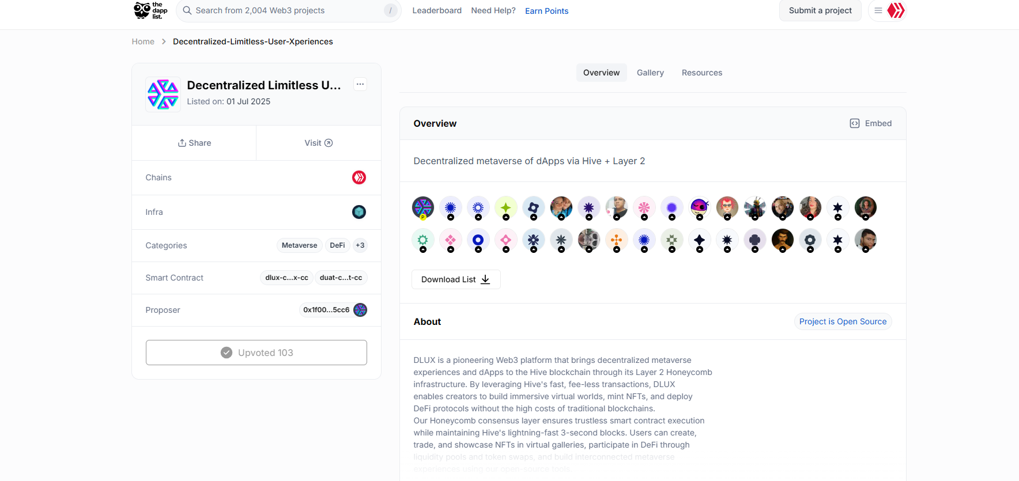Select the Metaverse category tag
Screen dimensions: 1019x481
(x=300, y=245)
